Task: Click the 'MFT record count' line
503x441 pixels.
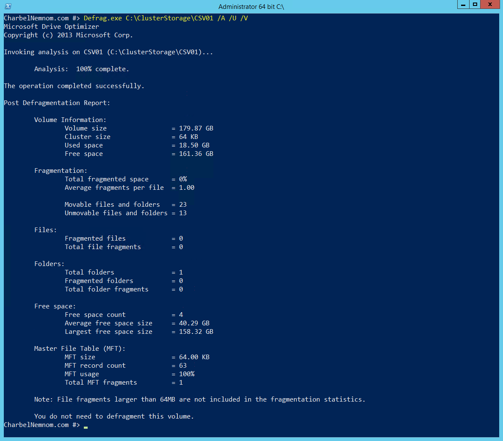Action: [125, 366]
